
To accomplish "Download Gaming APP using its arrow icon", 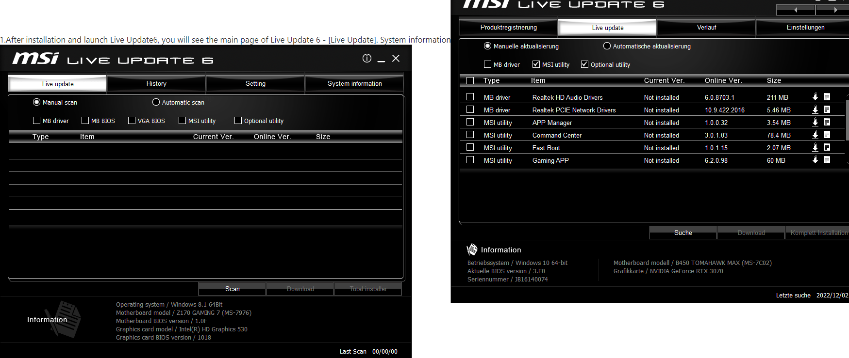I will pos(815,160).
